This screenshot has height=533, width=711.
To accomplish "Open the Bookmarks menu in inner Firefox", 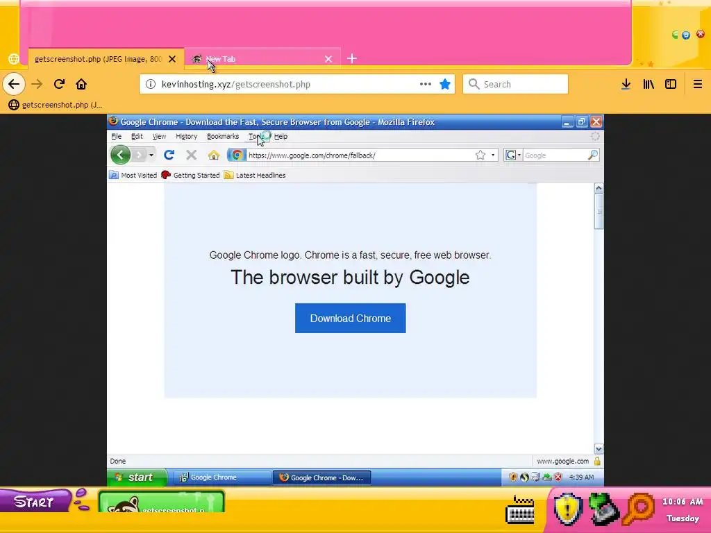I will click(223, 137).
